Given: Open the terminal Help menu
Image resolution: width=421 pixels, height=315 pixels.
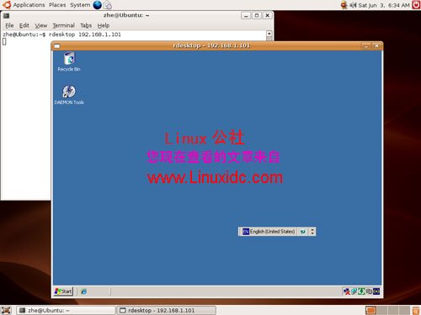Looking at the screenshot, I should point(104,25).
